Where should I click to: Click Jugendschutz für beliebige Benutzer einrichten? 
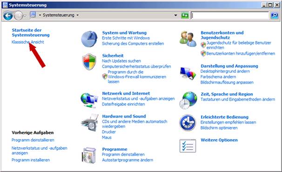tap(239, 45)
